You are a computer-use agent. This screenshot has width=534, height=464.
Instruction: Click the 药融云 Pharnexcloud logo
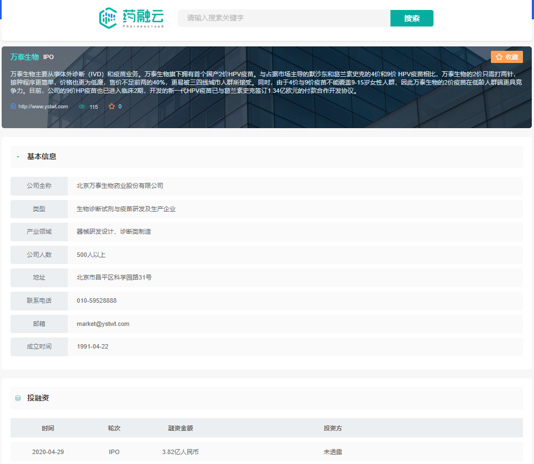pyautogui.click(x=131, y=18)
